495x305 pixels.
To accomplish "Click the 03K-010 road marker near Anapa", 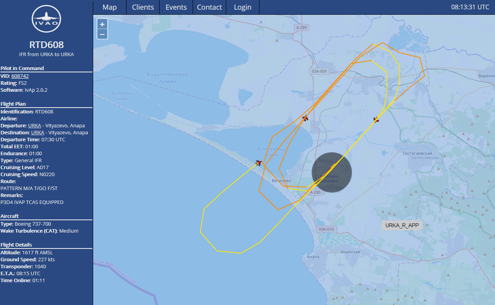I will tap(326, 229).
